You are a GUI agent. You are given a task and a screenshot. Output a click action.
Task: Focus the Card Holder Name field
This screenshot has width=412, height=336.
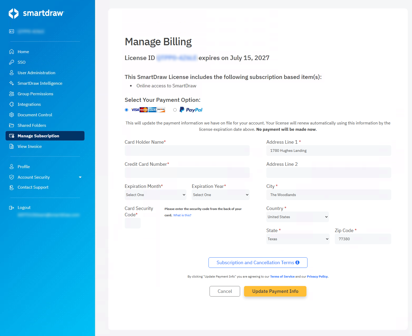[x=187, y=151]
